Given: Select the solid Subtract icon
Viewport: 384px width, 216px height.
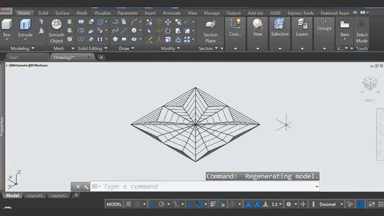Looking at the screenshot, I should (x=81, y=31).
